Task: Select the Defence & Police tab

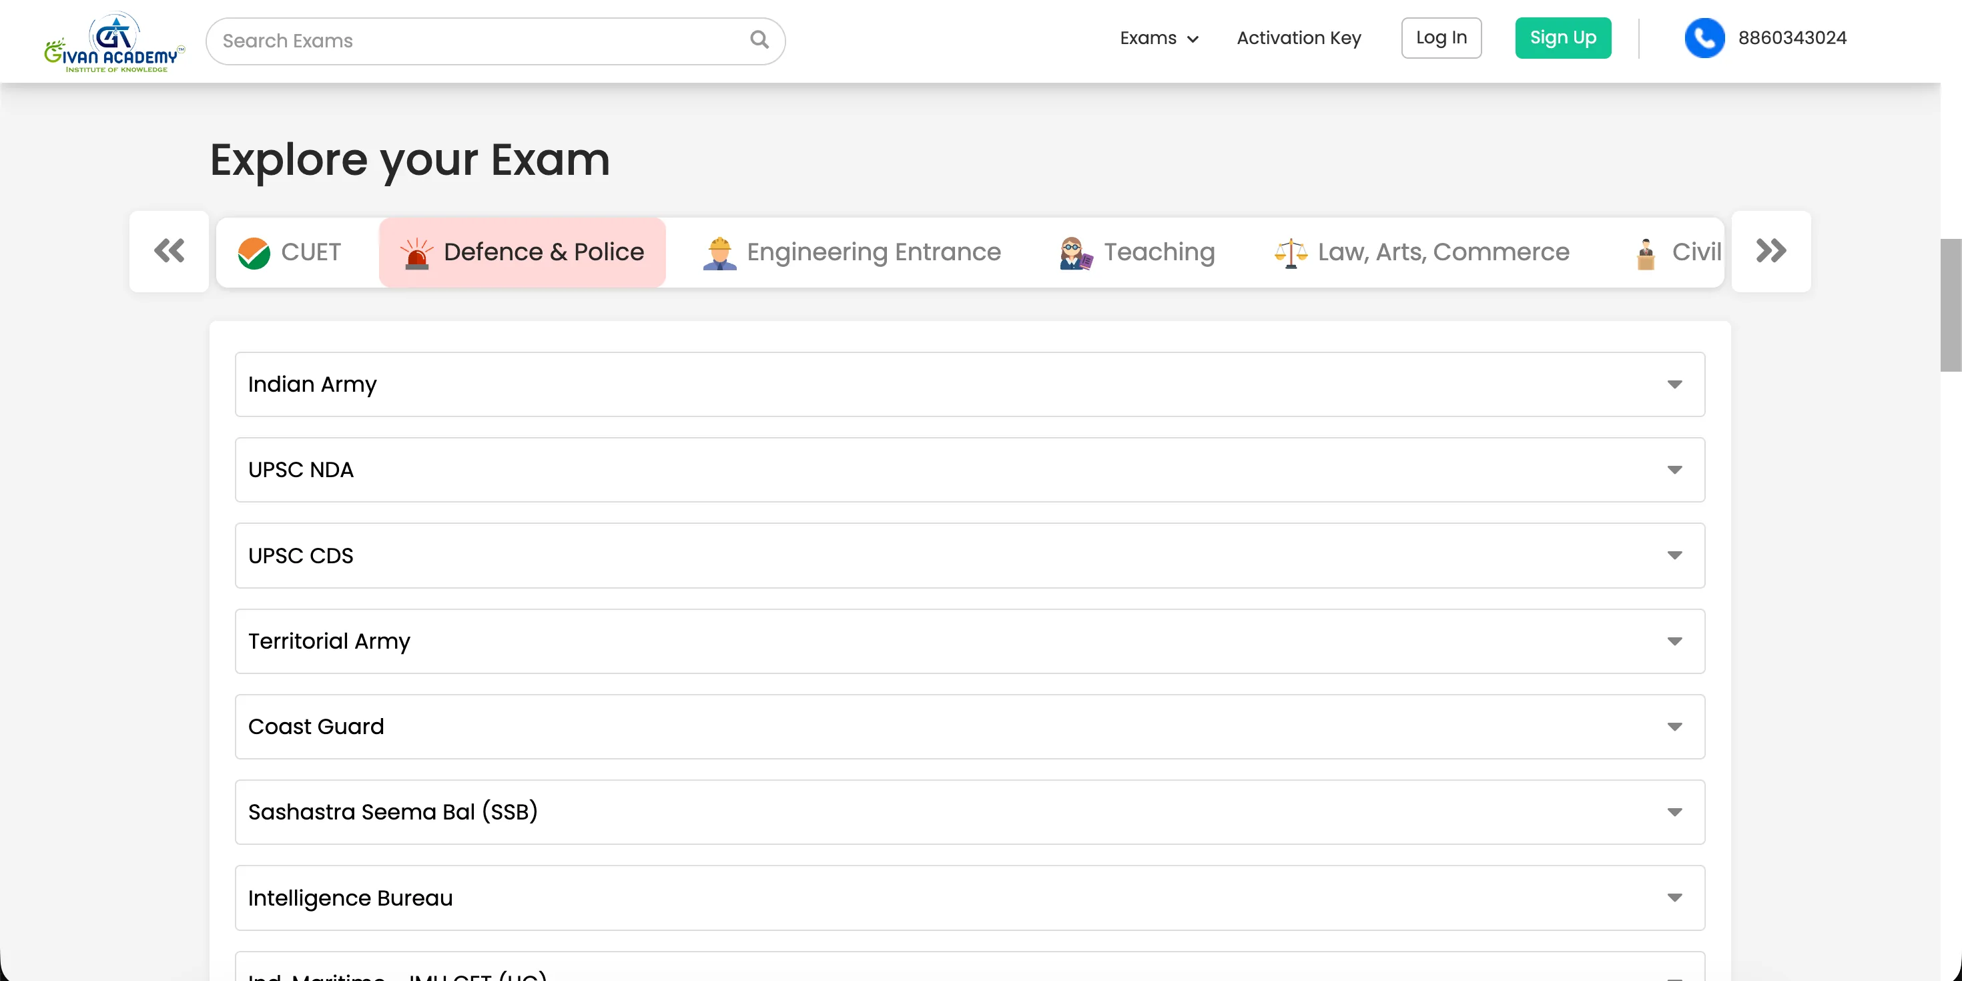Action: (x=523, y=252)
